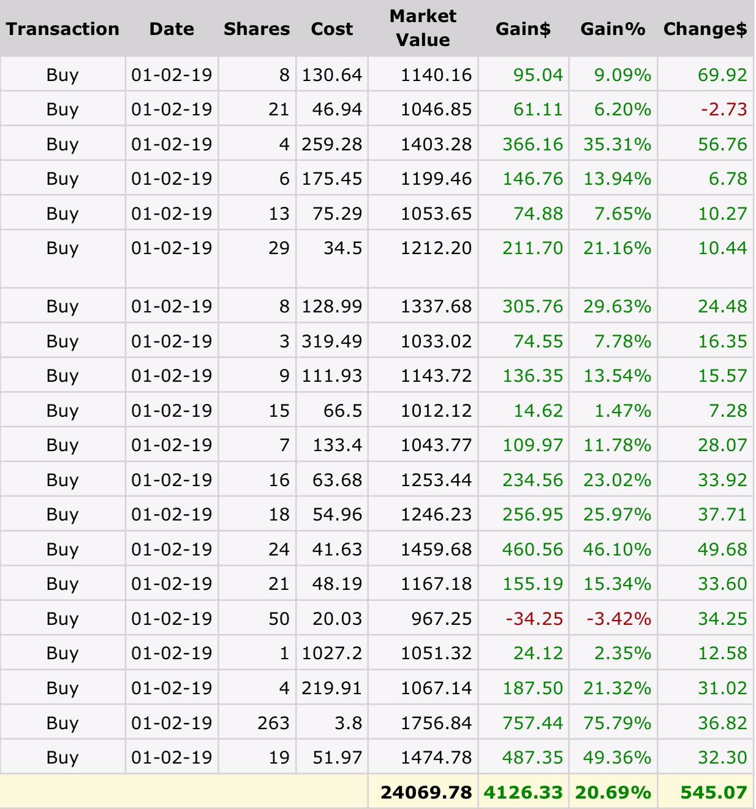Click the negative gain cell -34.25
The height and width of the screenshot is (809, 756).
pos(534,619)
